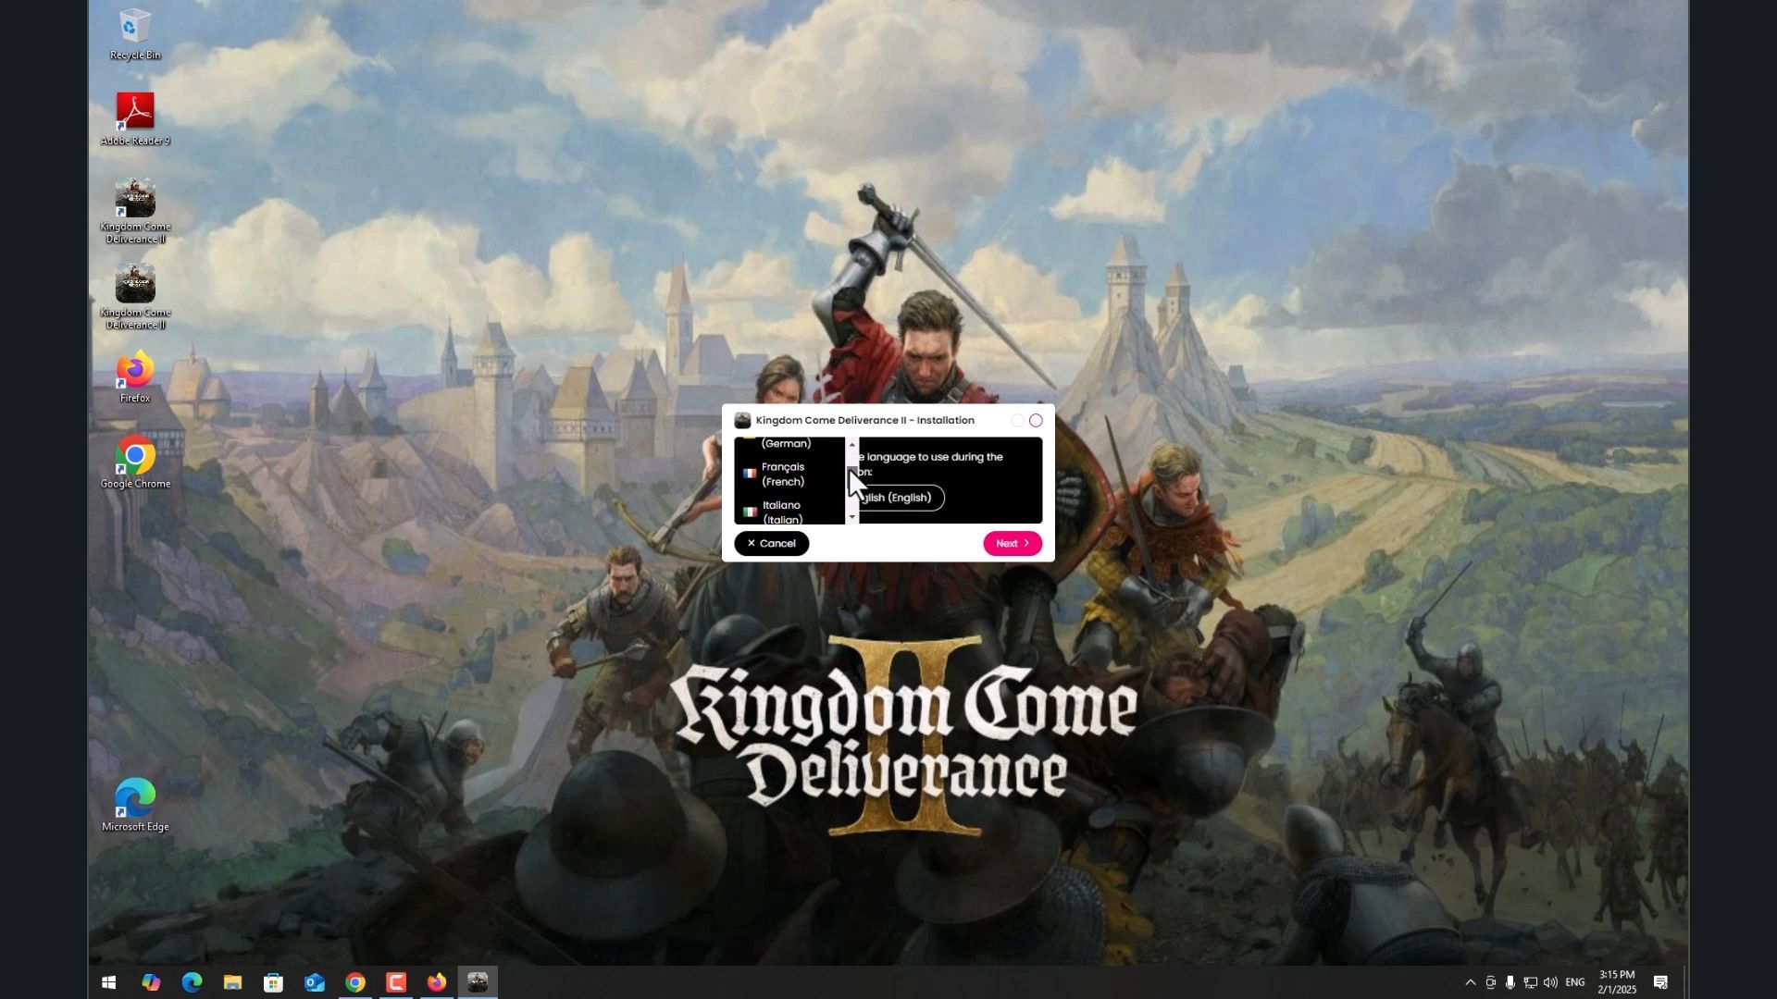Click the Cancel button in installer
This screenshot has height=999, width=1777.
(x=772, y=544)
